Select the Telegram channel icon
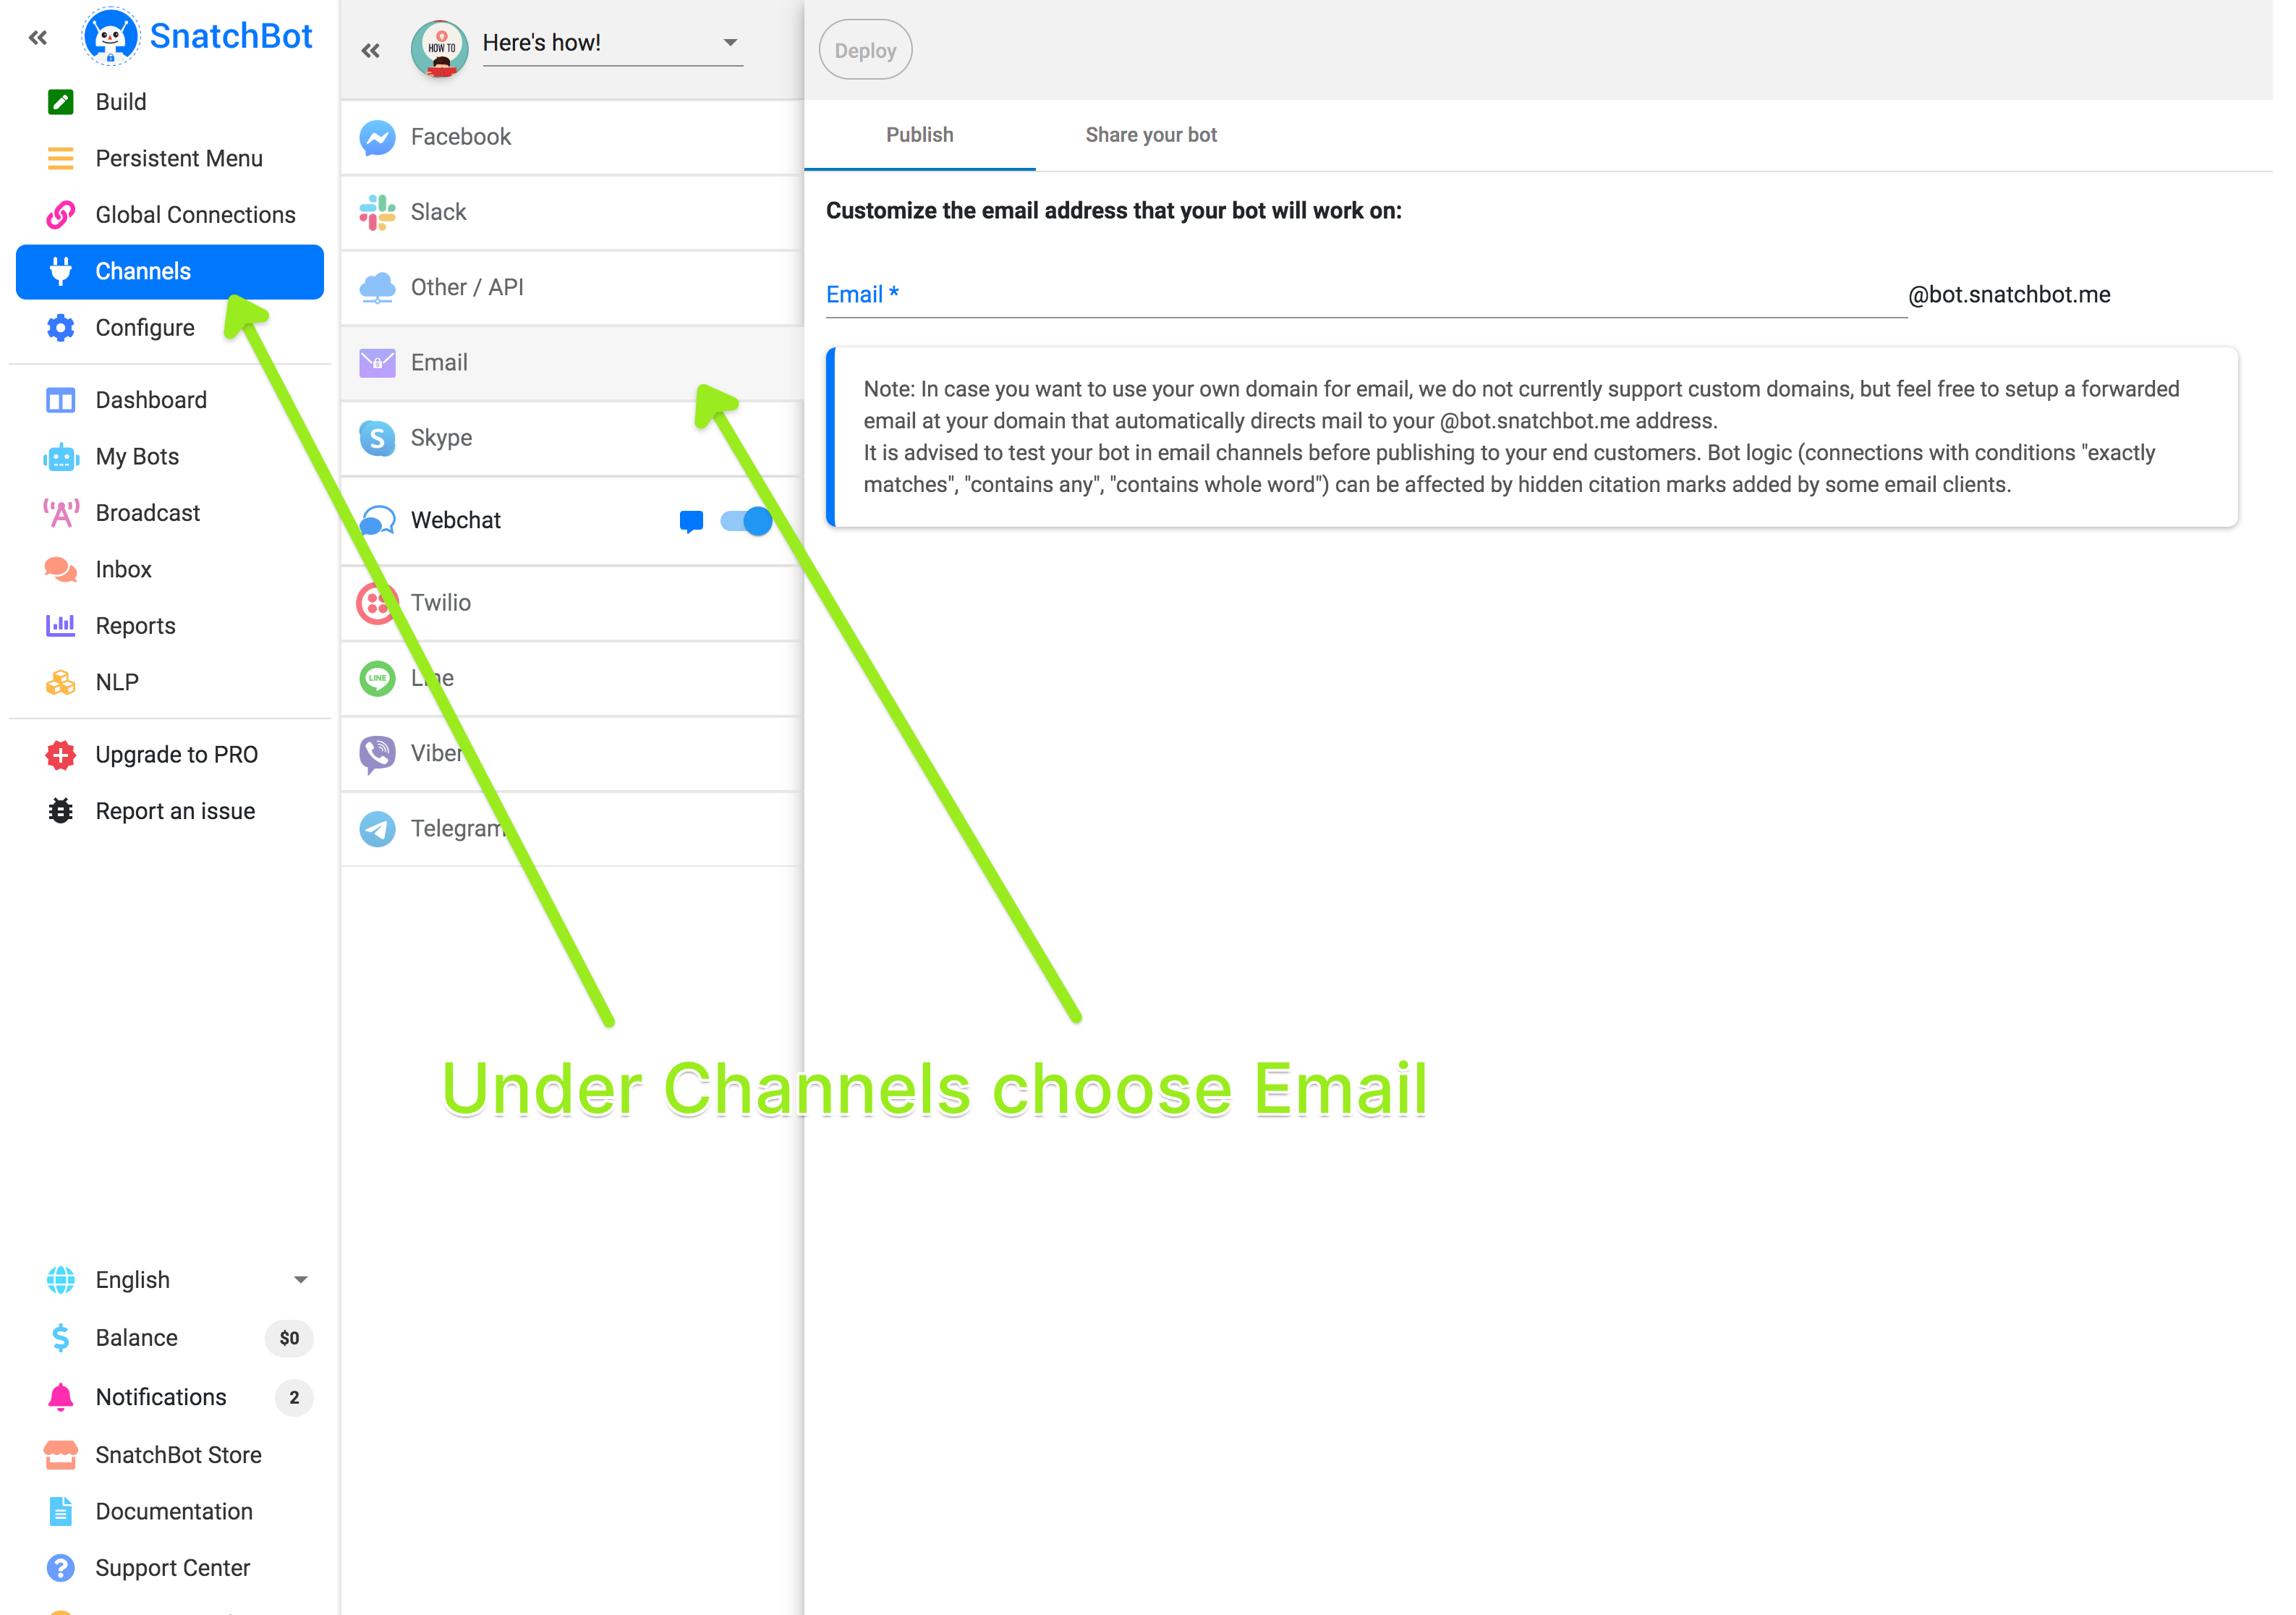The width and height of the screenshot is (2296, 1615). point(377,829)
